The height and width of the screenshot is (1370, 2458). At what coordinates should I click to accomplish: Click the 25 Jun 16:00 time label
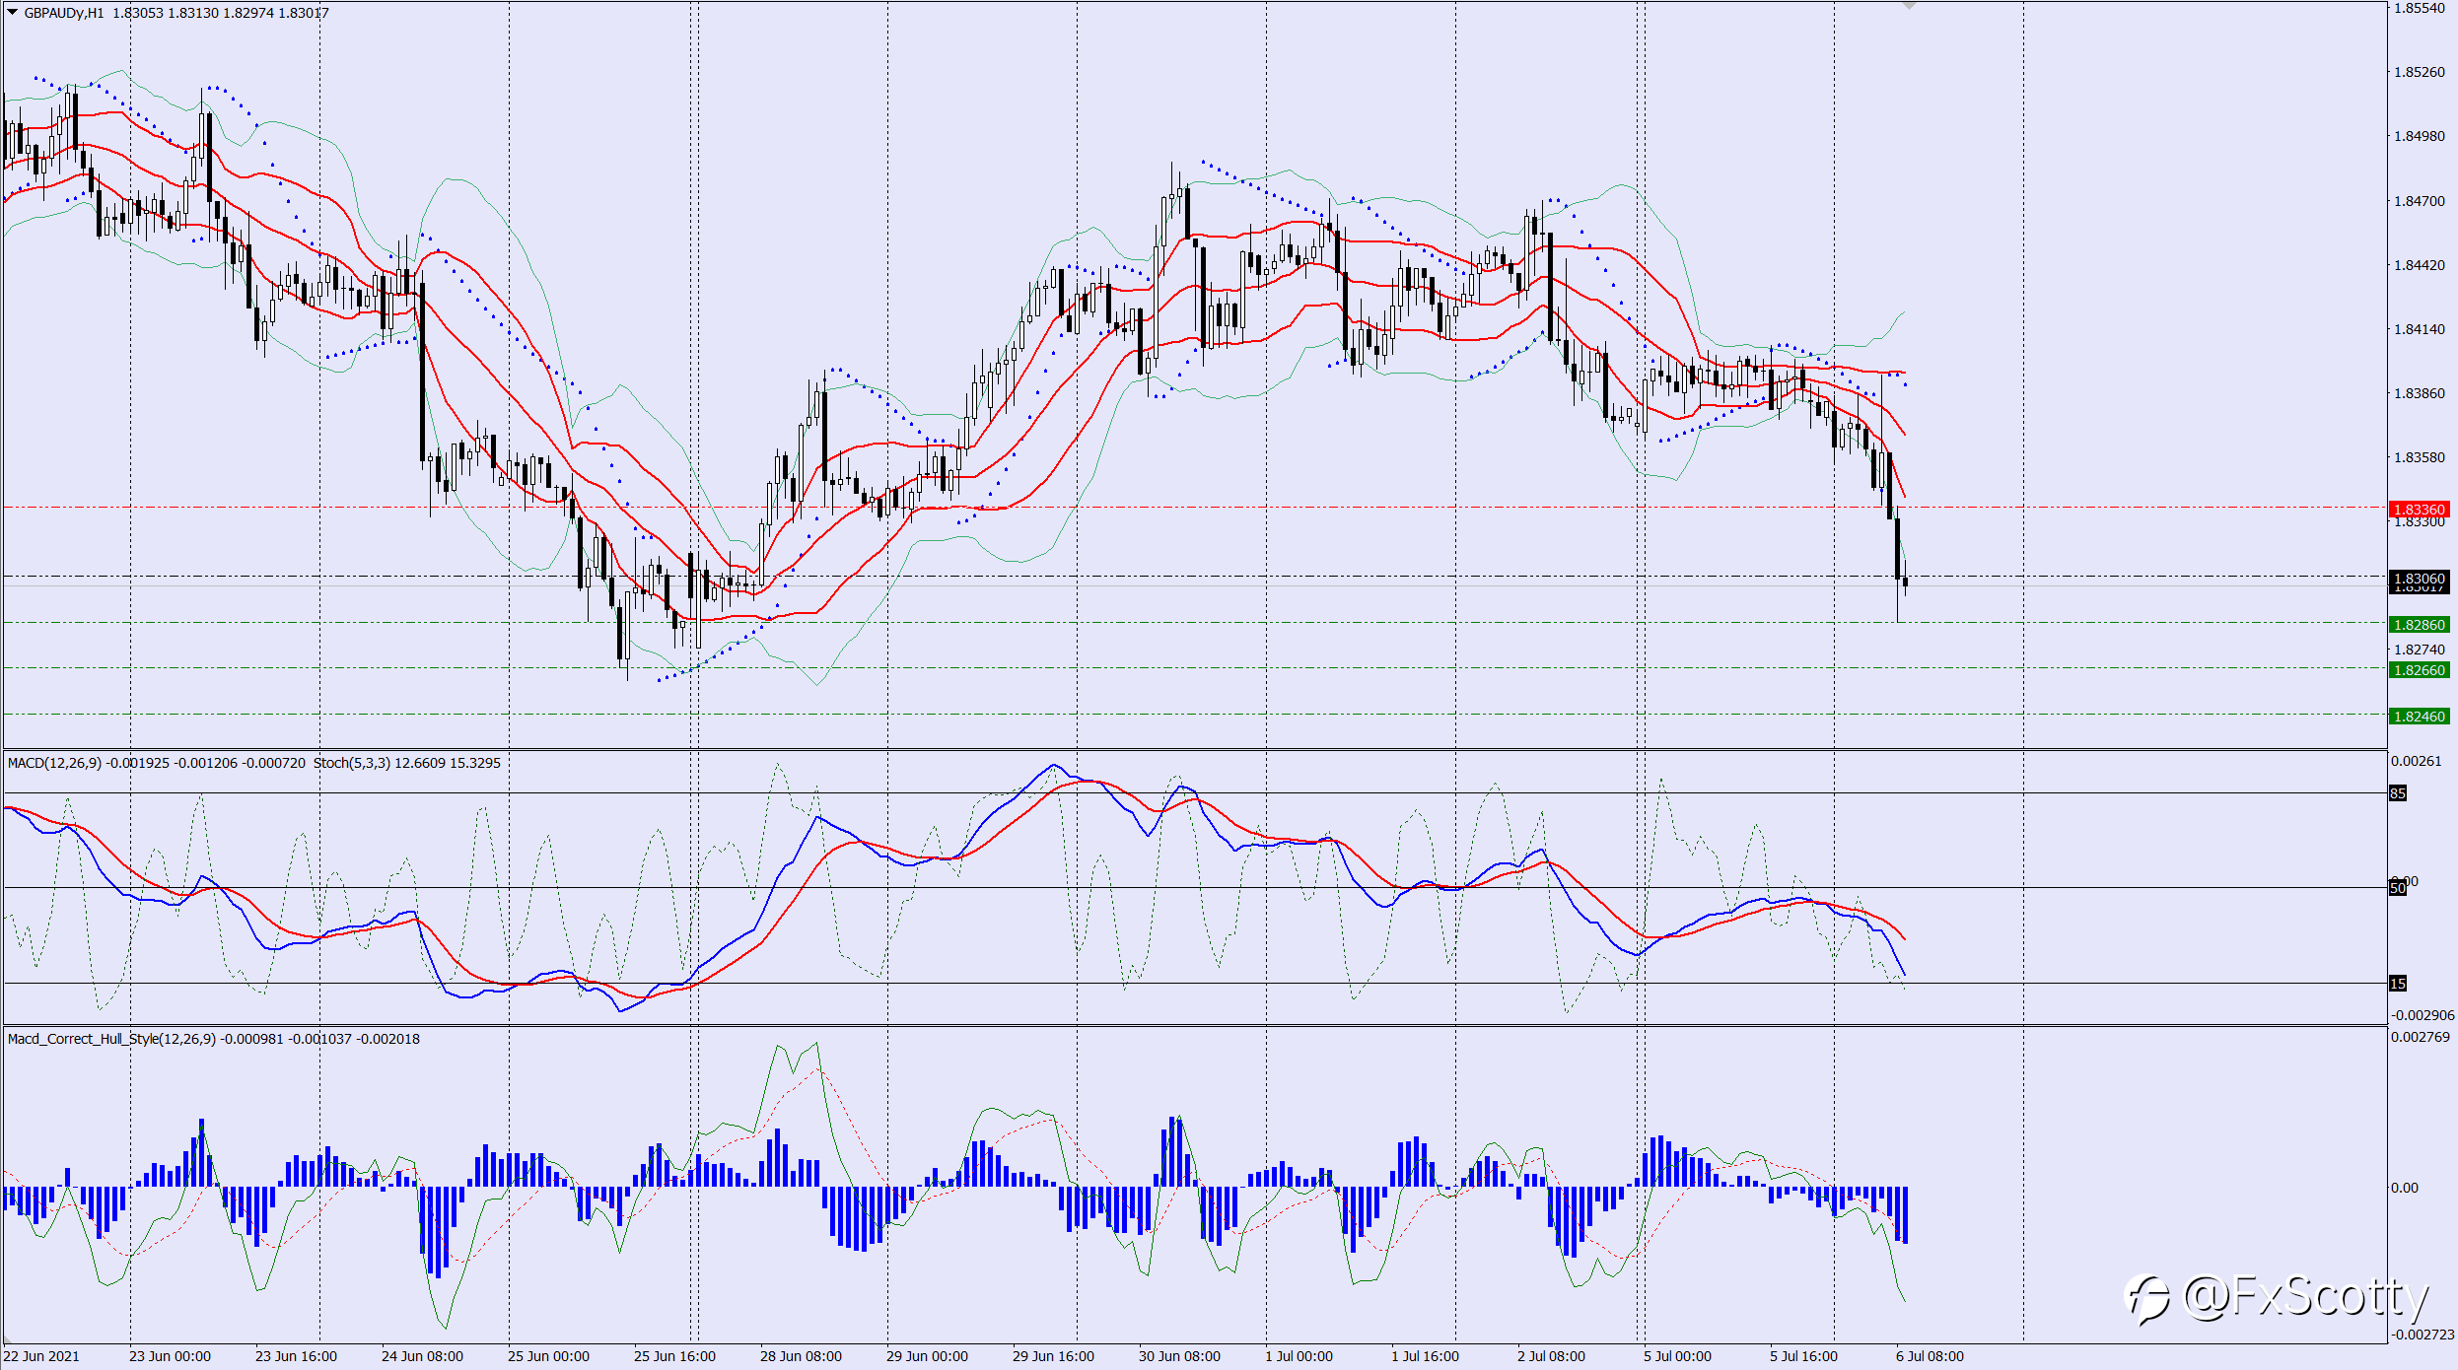(674, 1356)
